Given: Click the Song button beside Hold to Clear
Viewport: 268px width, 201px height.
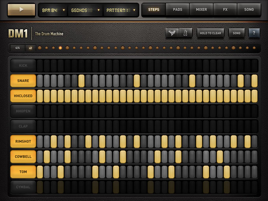Looking at the screenshot, I should pos(236,33).
